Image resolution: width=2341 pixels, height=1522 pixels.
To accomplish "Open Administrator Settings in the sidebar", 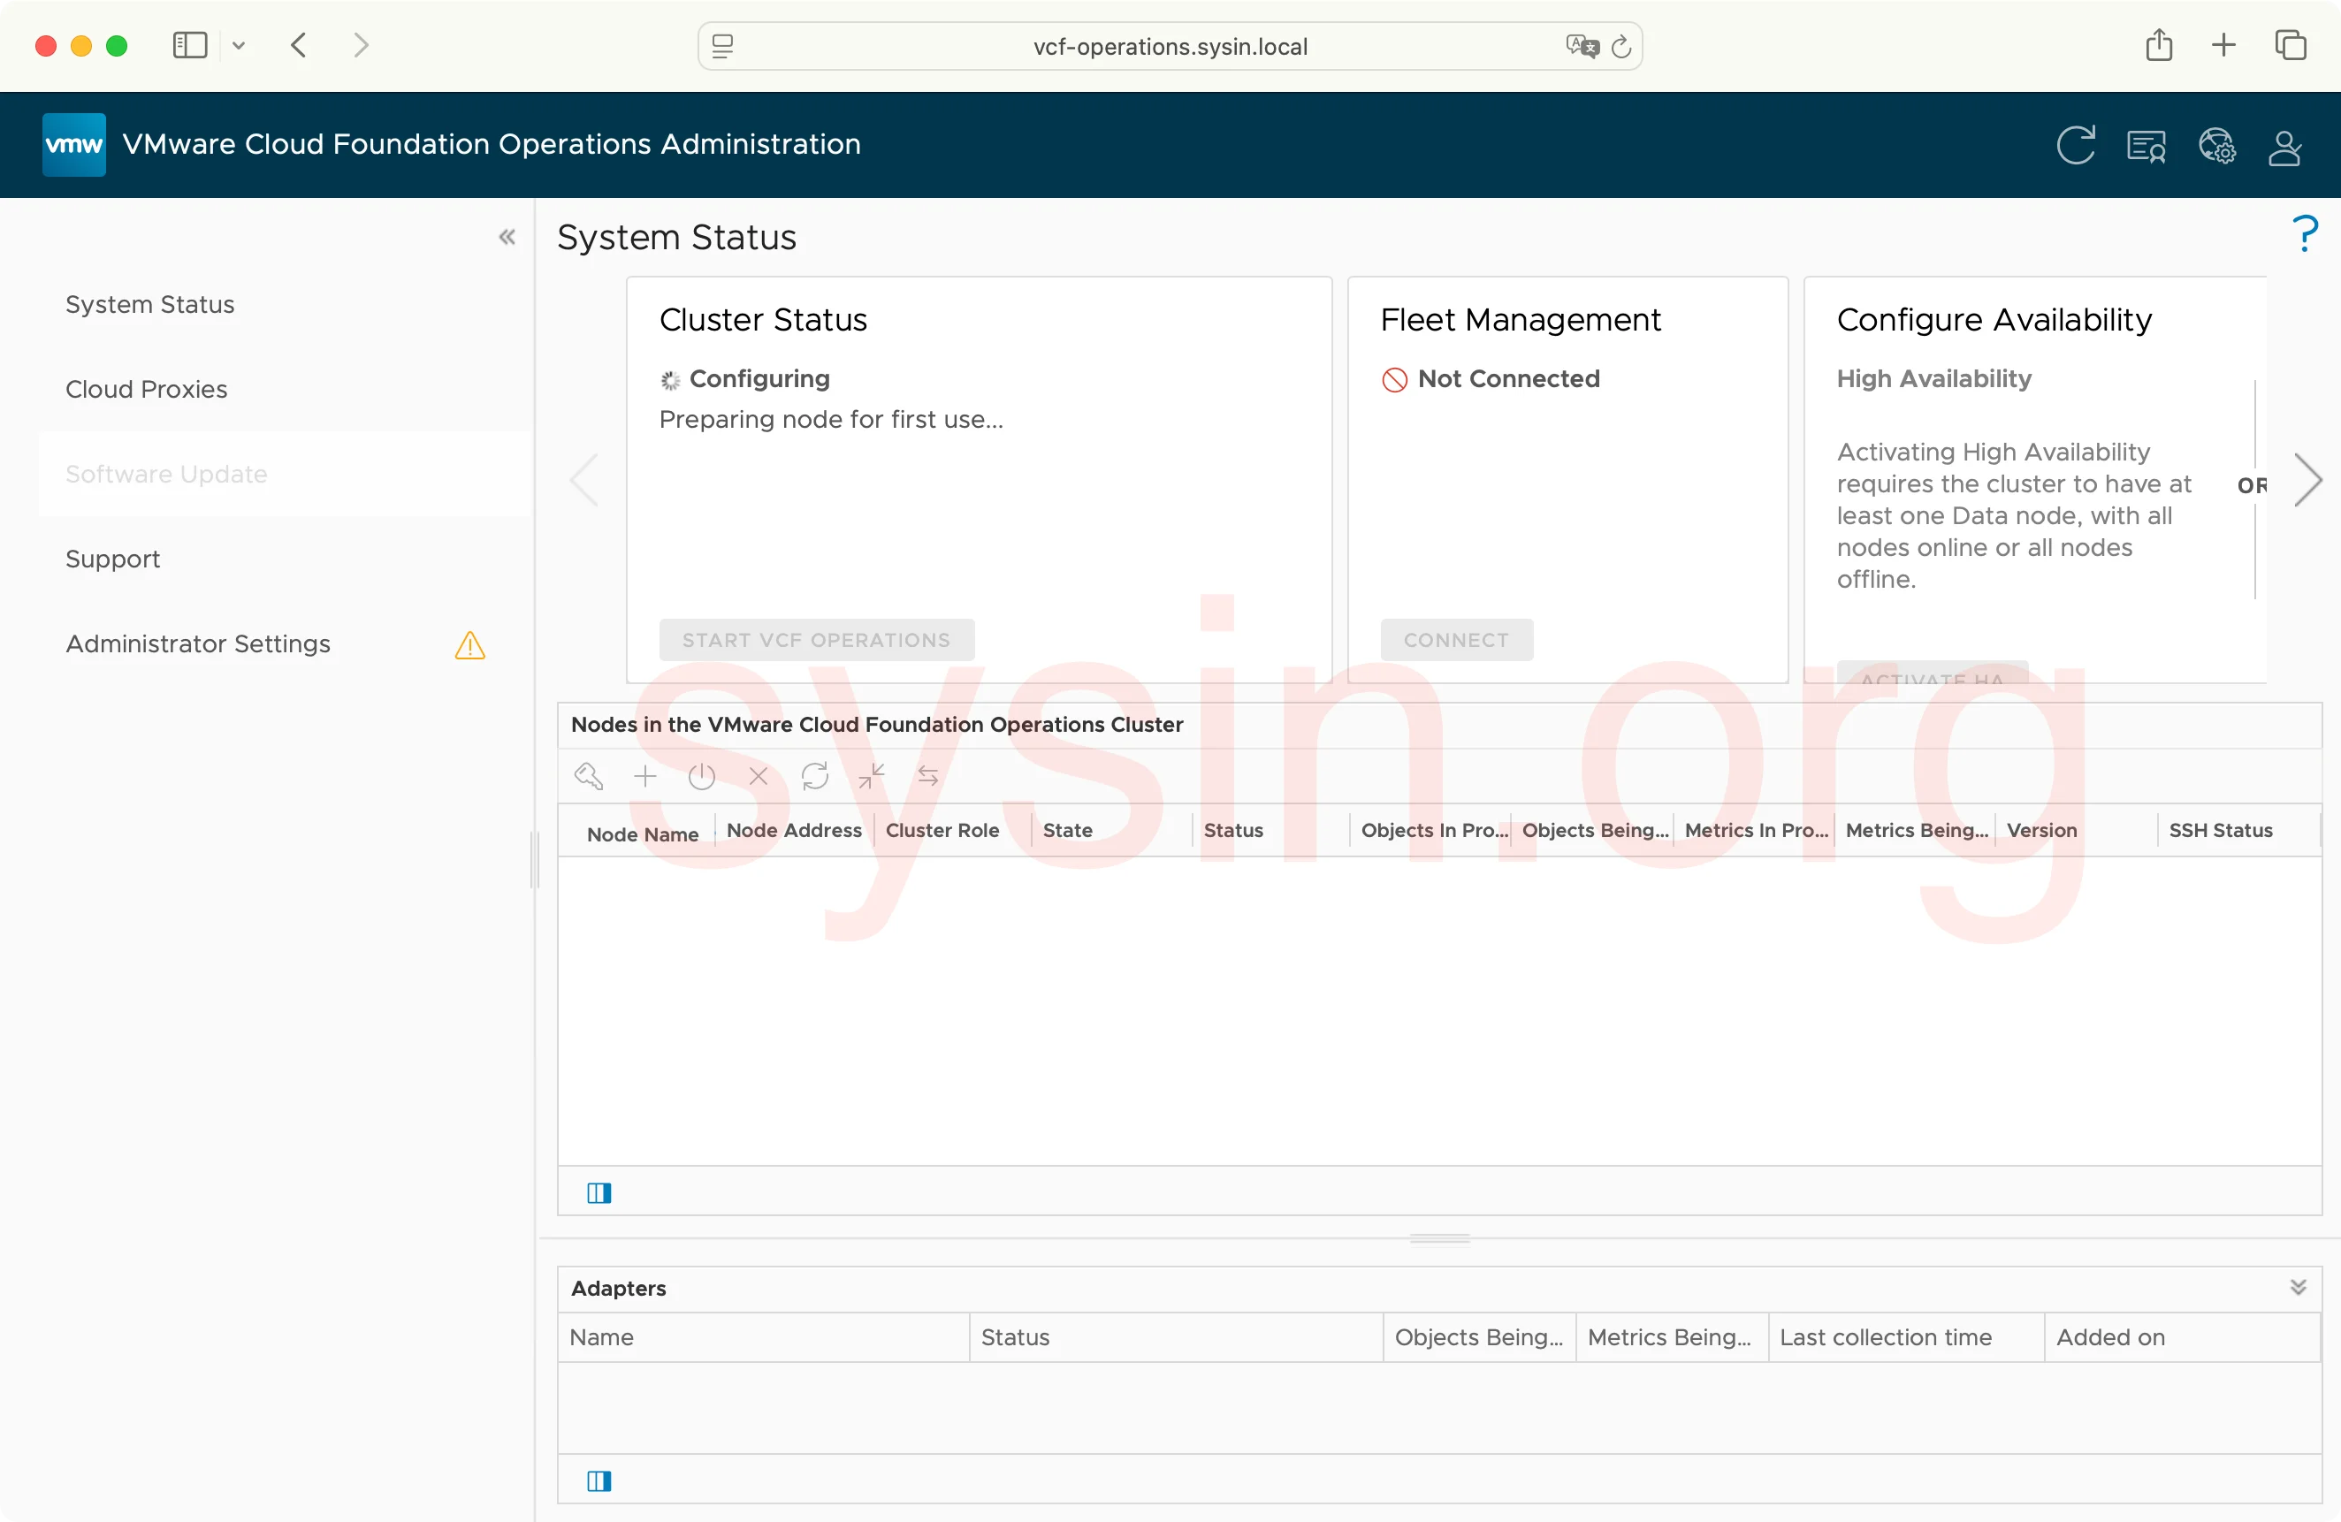I will tap(198, 644).
